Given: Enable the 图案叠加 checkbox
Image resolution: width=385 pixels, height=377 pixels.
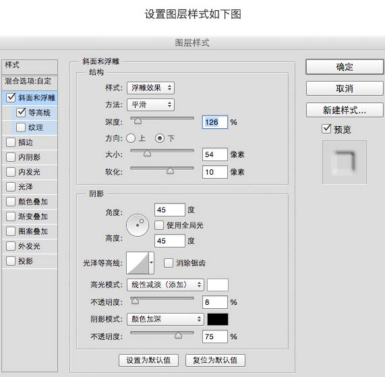Looking at the screenshot, I should point(11,231).
